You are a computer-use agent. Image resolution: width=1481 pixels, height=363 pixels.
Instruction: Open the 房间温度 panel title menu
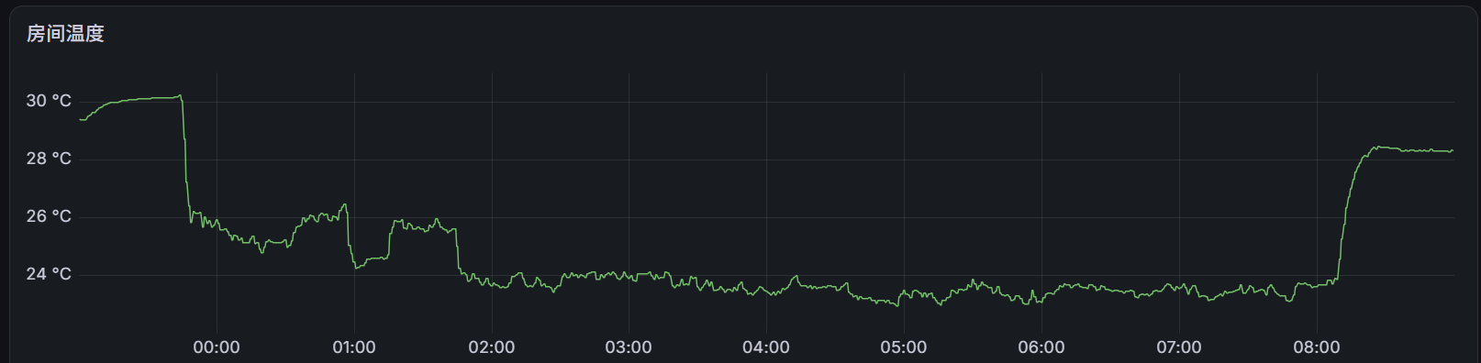click(x=65, y=34)
